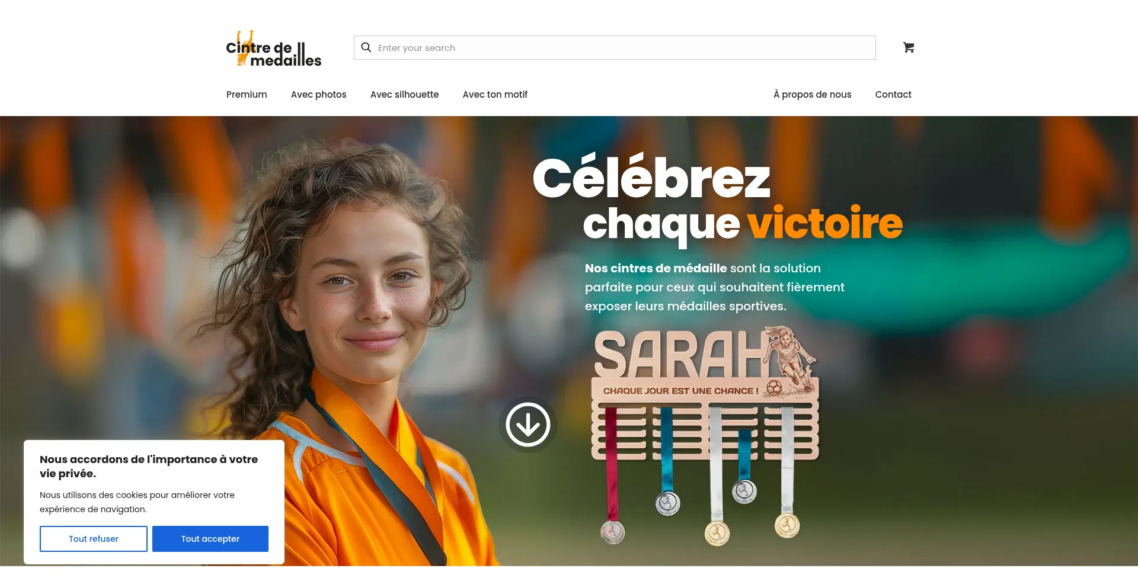This screenshot has height=588, width=1138.
Task: Open the Contact page link
Action: 893,94
